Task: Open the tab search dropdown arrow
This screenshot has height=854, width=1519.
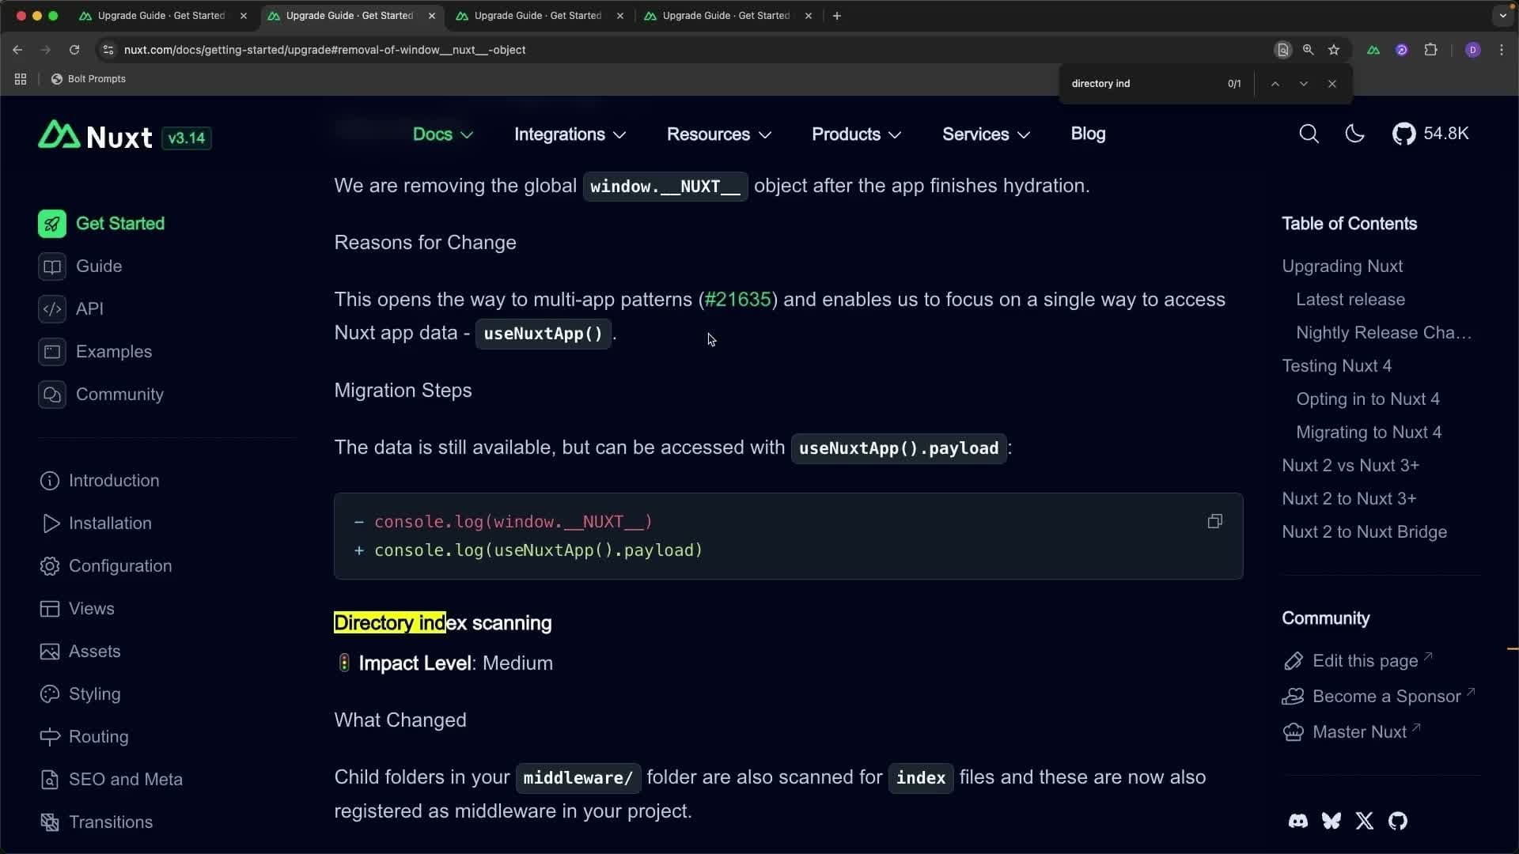Action: [1503, 16]
